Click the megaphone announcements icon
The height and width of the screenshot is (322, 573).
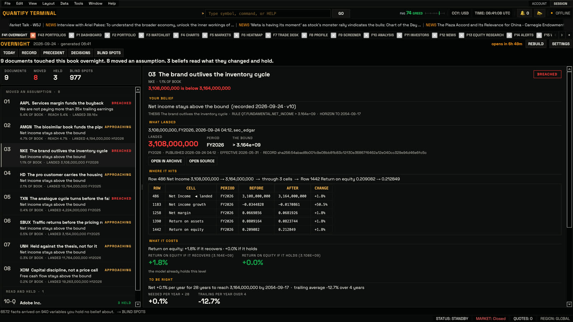tap(540, 13)
